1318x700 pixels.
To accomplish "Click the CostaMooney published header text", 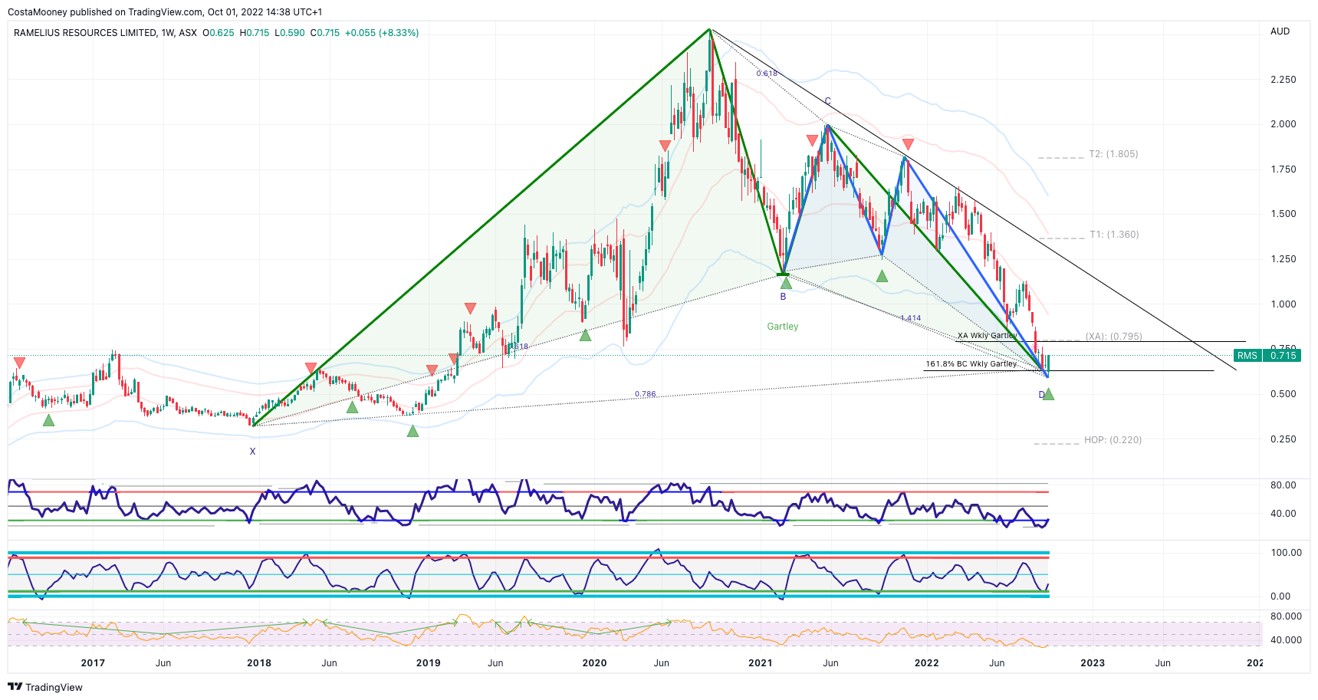I will tap(165, 12).
